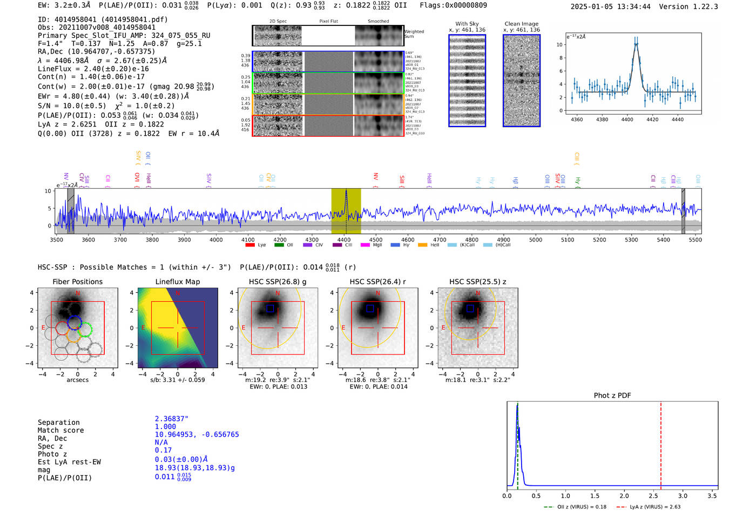Click the magenta MgII legend swatch
Image resolution: width=756 pixels, height=515 pixels.
[x=365, y=245]
